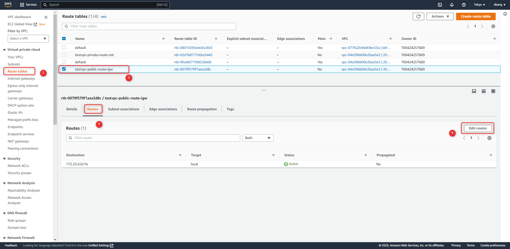The width and height of the screenshot is (510, 249).
Task: Open the notifications bell
Action: (x=452, y=5)
